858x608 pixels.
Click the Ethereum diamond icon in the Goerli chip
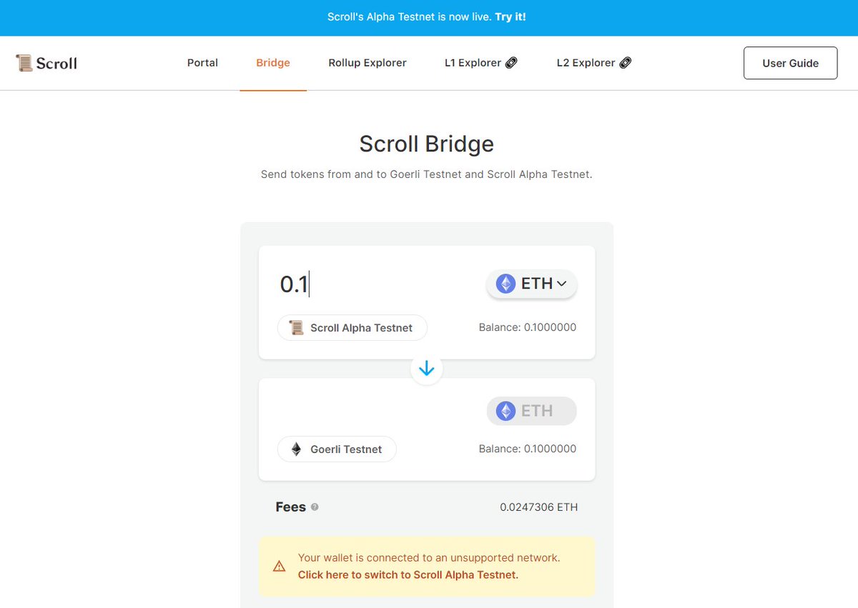point(296,449)
